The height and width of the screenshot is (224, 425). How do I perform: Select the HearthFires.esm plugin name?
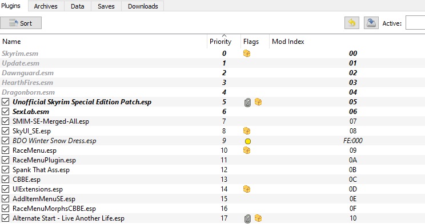coord(27,83)
